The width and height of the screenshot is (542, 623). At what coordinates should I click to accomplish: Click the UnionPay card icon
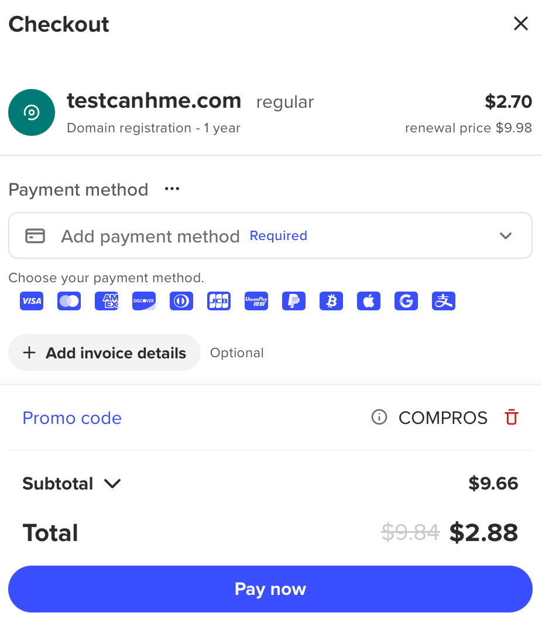pos(256,301)
